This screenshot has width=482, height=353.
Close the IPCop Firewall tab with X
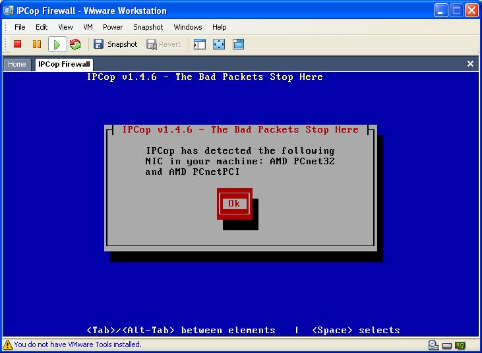(470, 64)
